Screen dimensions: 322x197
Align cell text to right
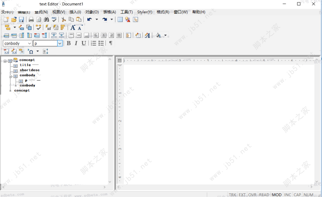[x=111, y=35]
